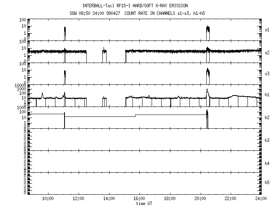Image resolution: width=275 pixels, height=210 pixels.
Task: Click the s3 channel label
Action: click(267, 74)
